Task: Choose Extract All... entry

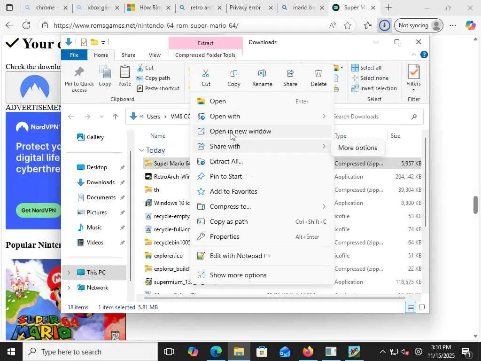Action: (262, 162)
